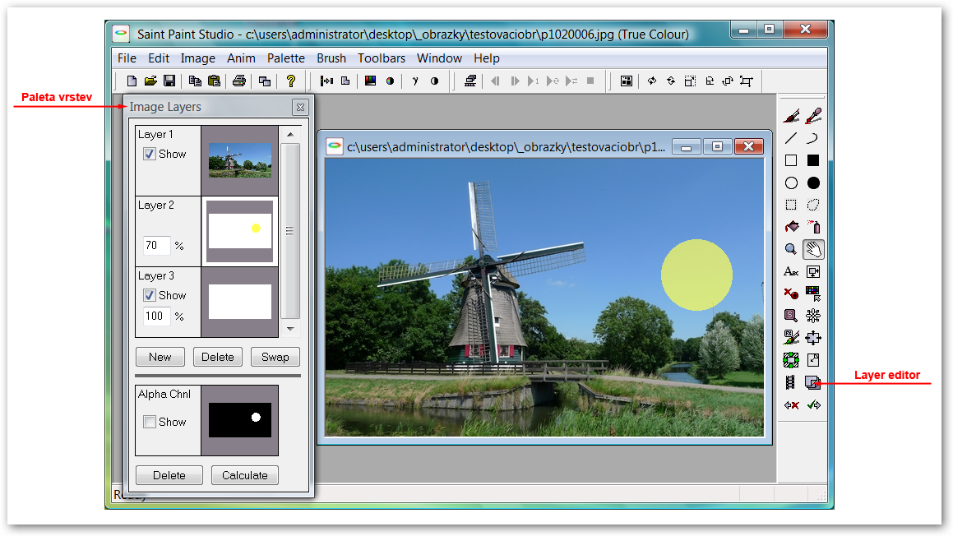Select the straight Line tool
Viewport: 953px width, 536px height.
pyautogui.click(x=791, y=138)
